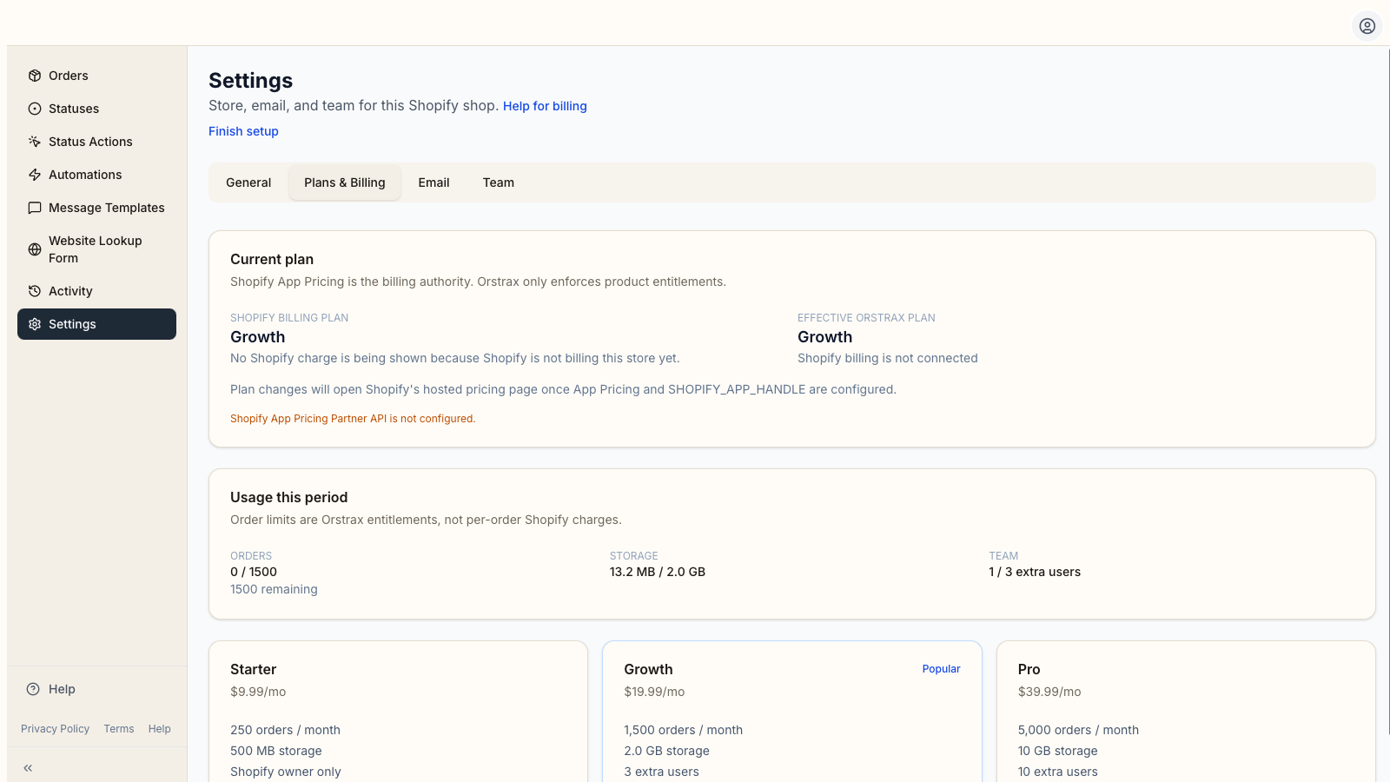Click the '0 / 1500' orders value
1390x782 pixels.
coord(254,572)
